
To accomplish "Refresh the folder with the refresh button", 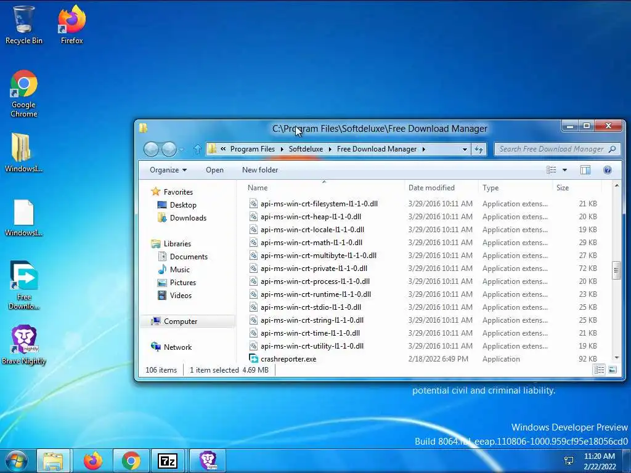I will click(x=478, y=149).
